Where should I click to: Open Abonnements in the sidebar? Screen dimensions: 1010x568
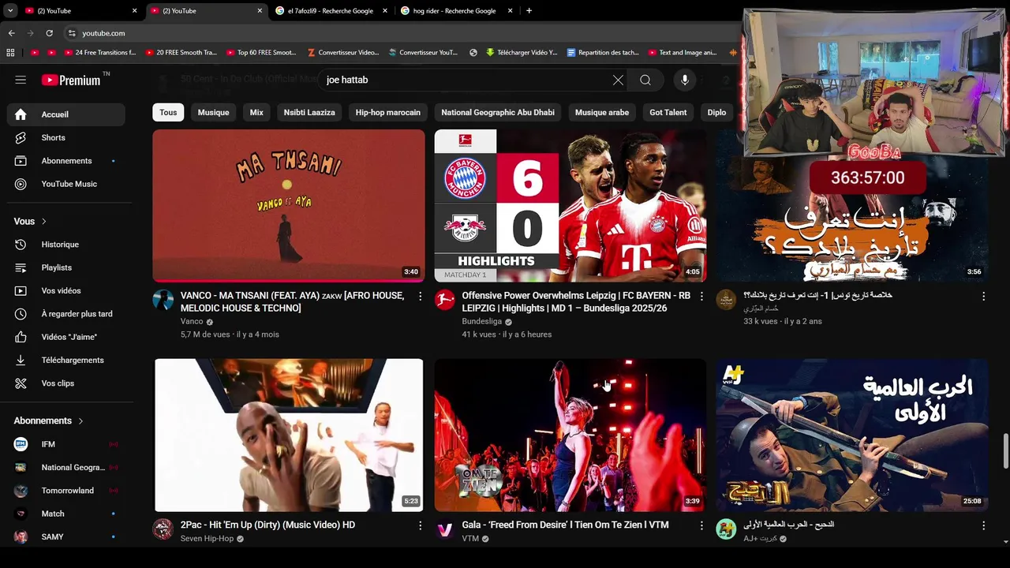[x=66, y=161]
